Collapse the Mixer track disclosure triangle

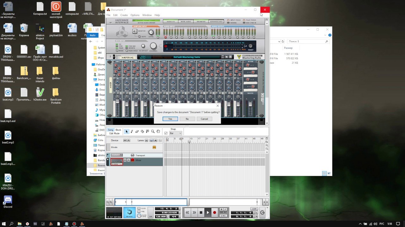108,160
